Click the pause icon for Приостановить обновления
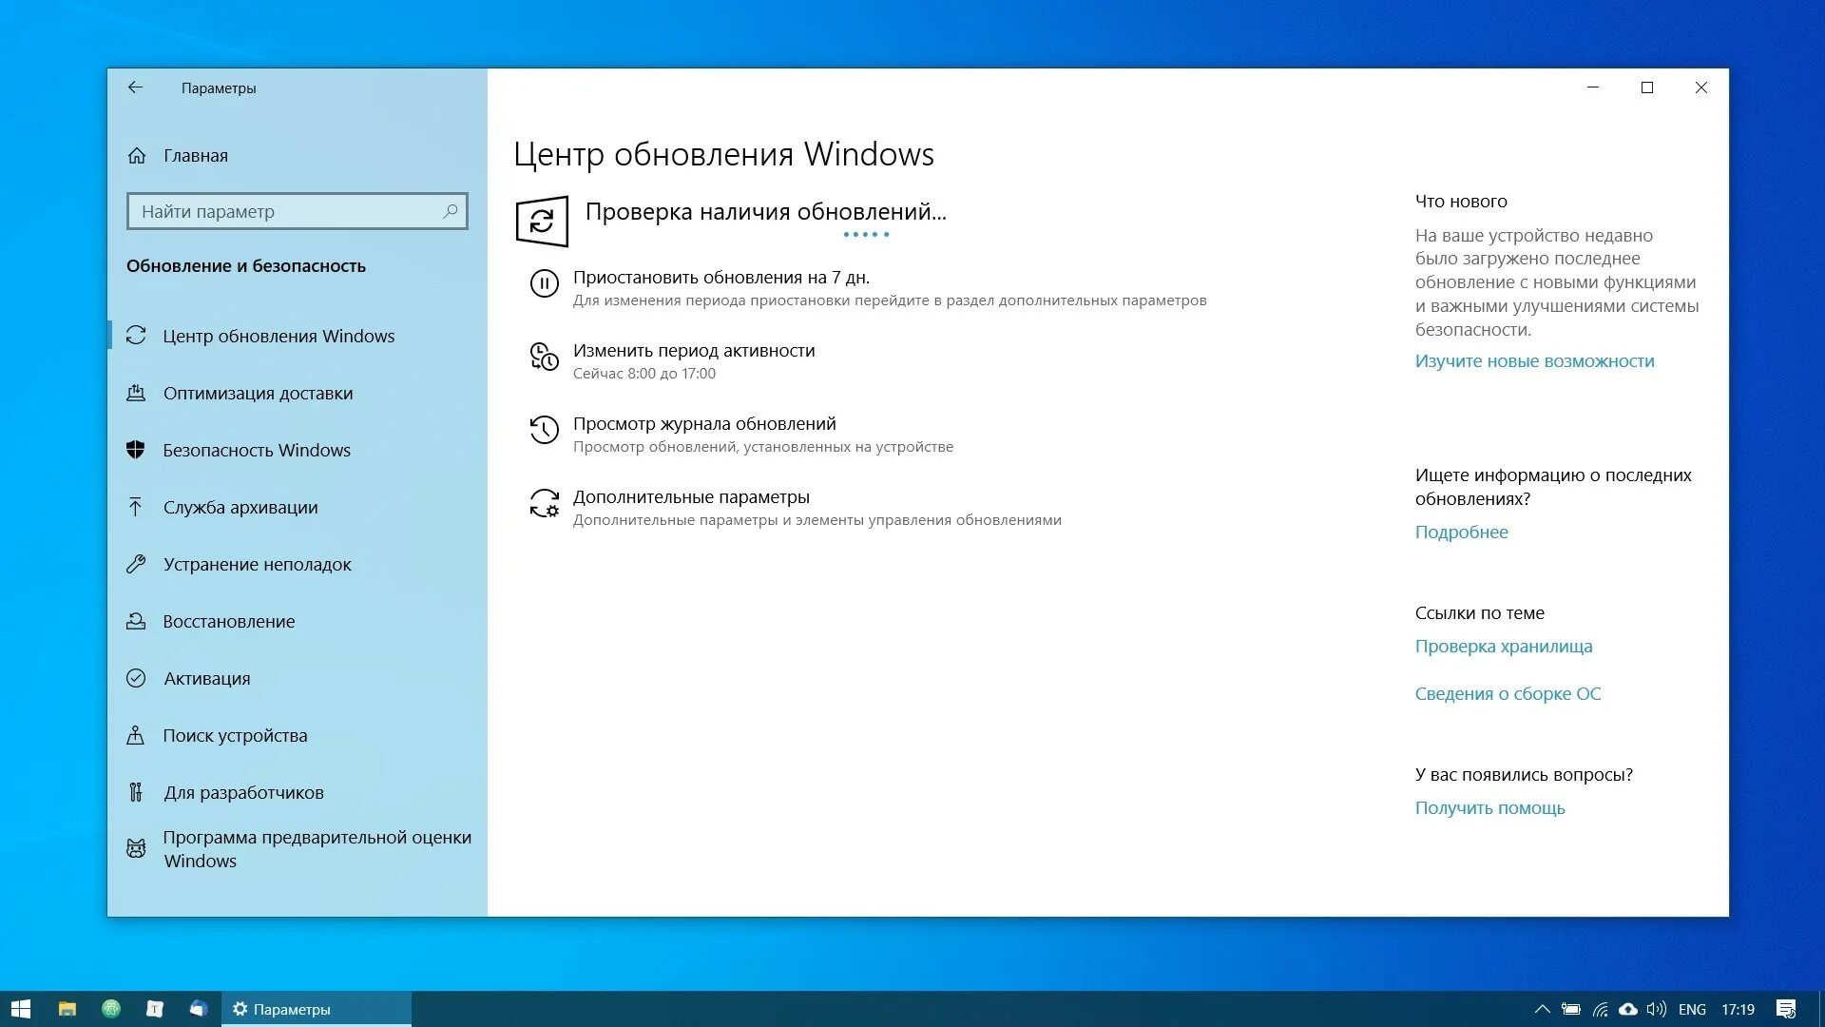The height and width of the screenshot is (1027, 1825). pyautogui.click(x=544, y=283)
